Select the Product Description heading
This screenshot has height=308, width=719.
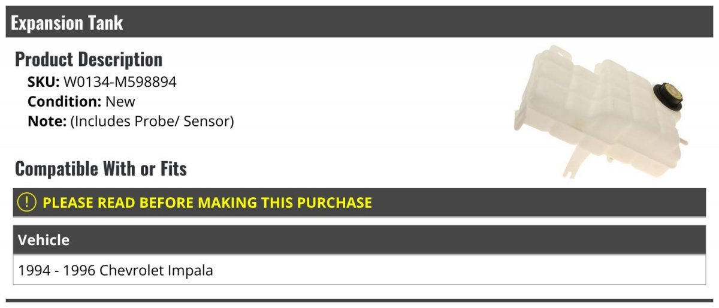(89, 59)
